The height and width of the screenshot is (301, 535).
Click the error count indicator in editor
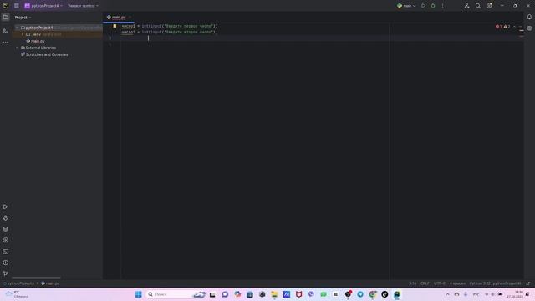click(x=498, y=27)
